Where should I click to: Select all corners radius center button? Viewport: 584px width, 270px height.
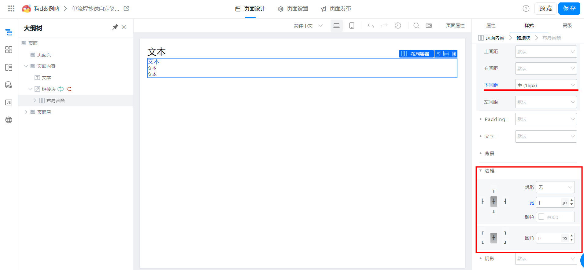[494, 238]
